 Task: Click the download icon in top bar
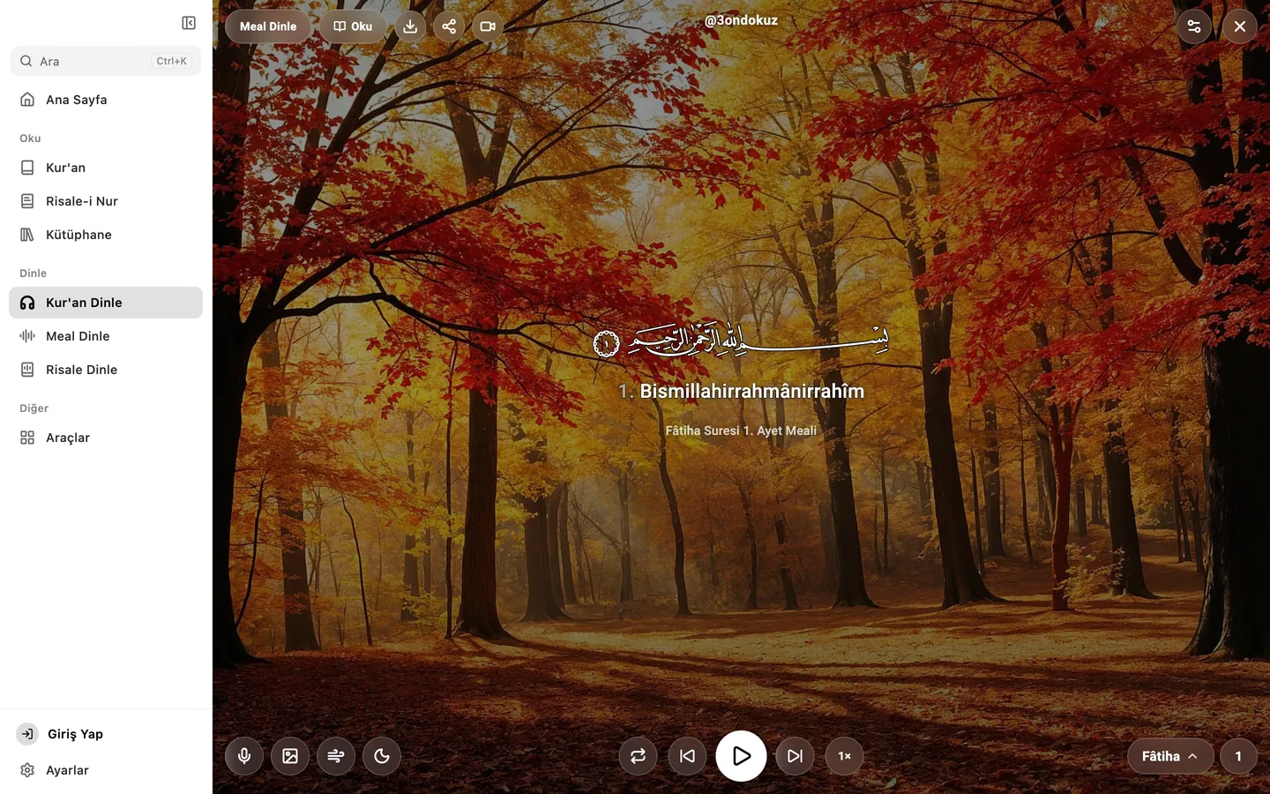coord(410,26)
